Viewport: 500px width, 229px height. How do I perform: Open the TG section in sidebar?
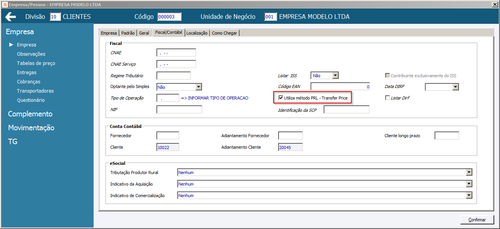point(13,141)
